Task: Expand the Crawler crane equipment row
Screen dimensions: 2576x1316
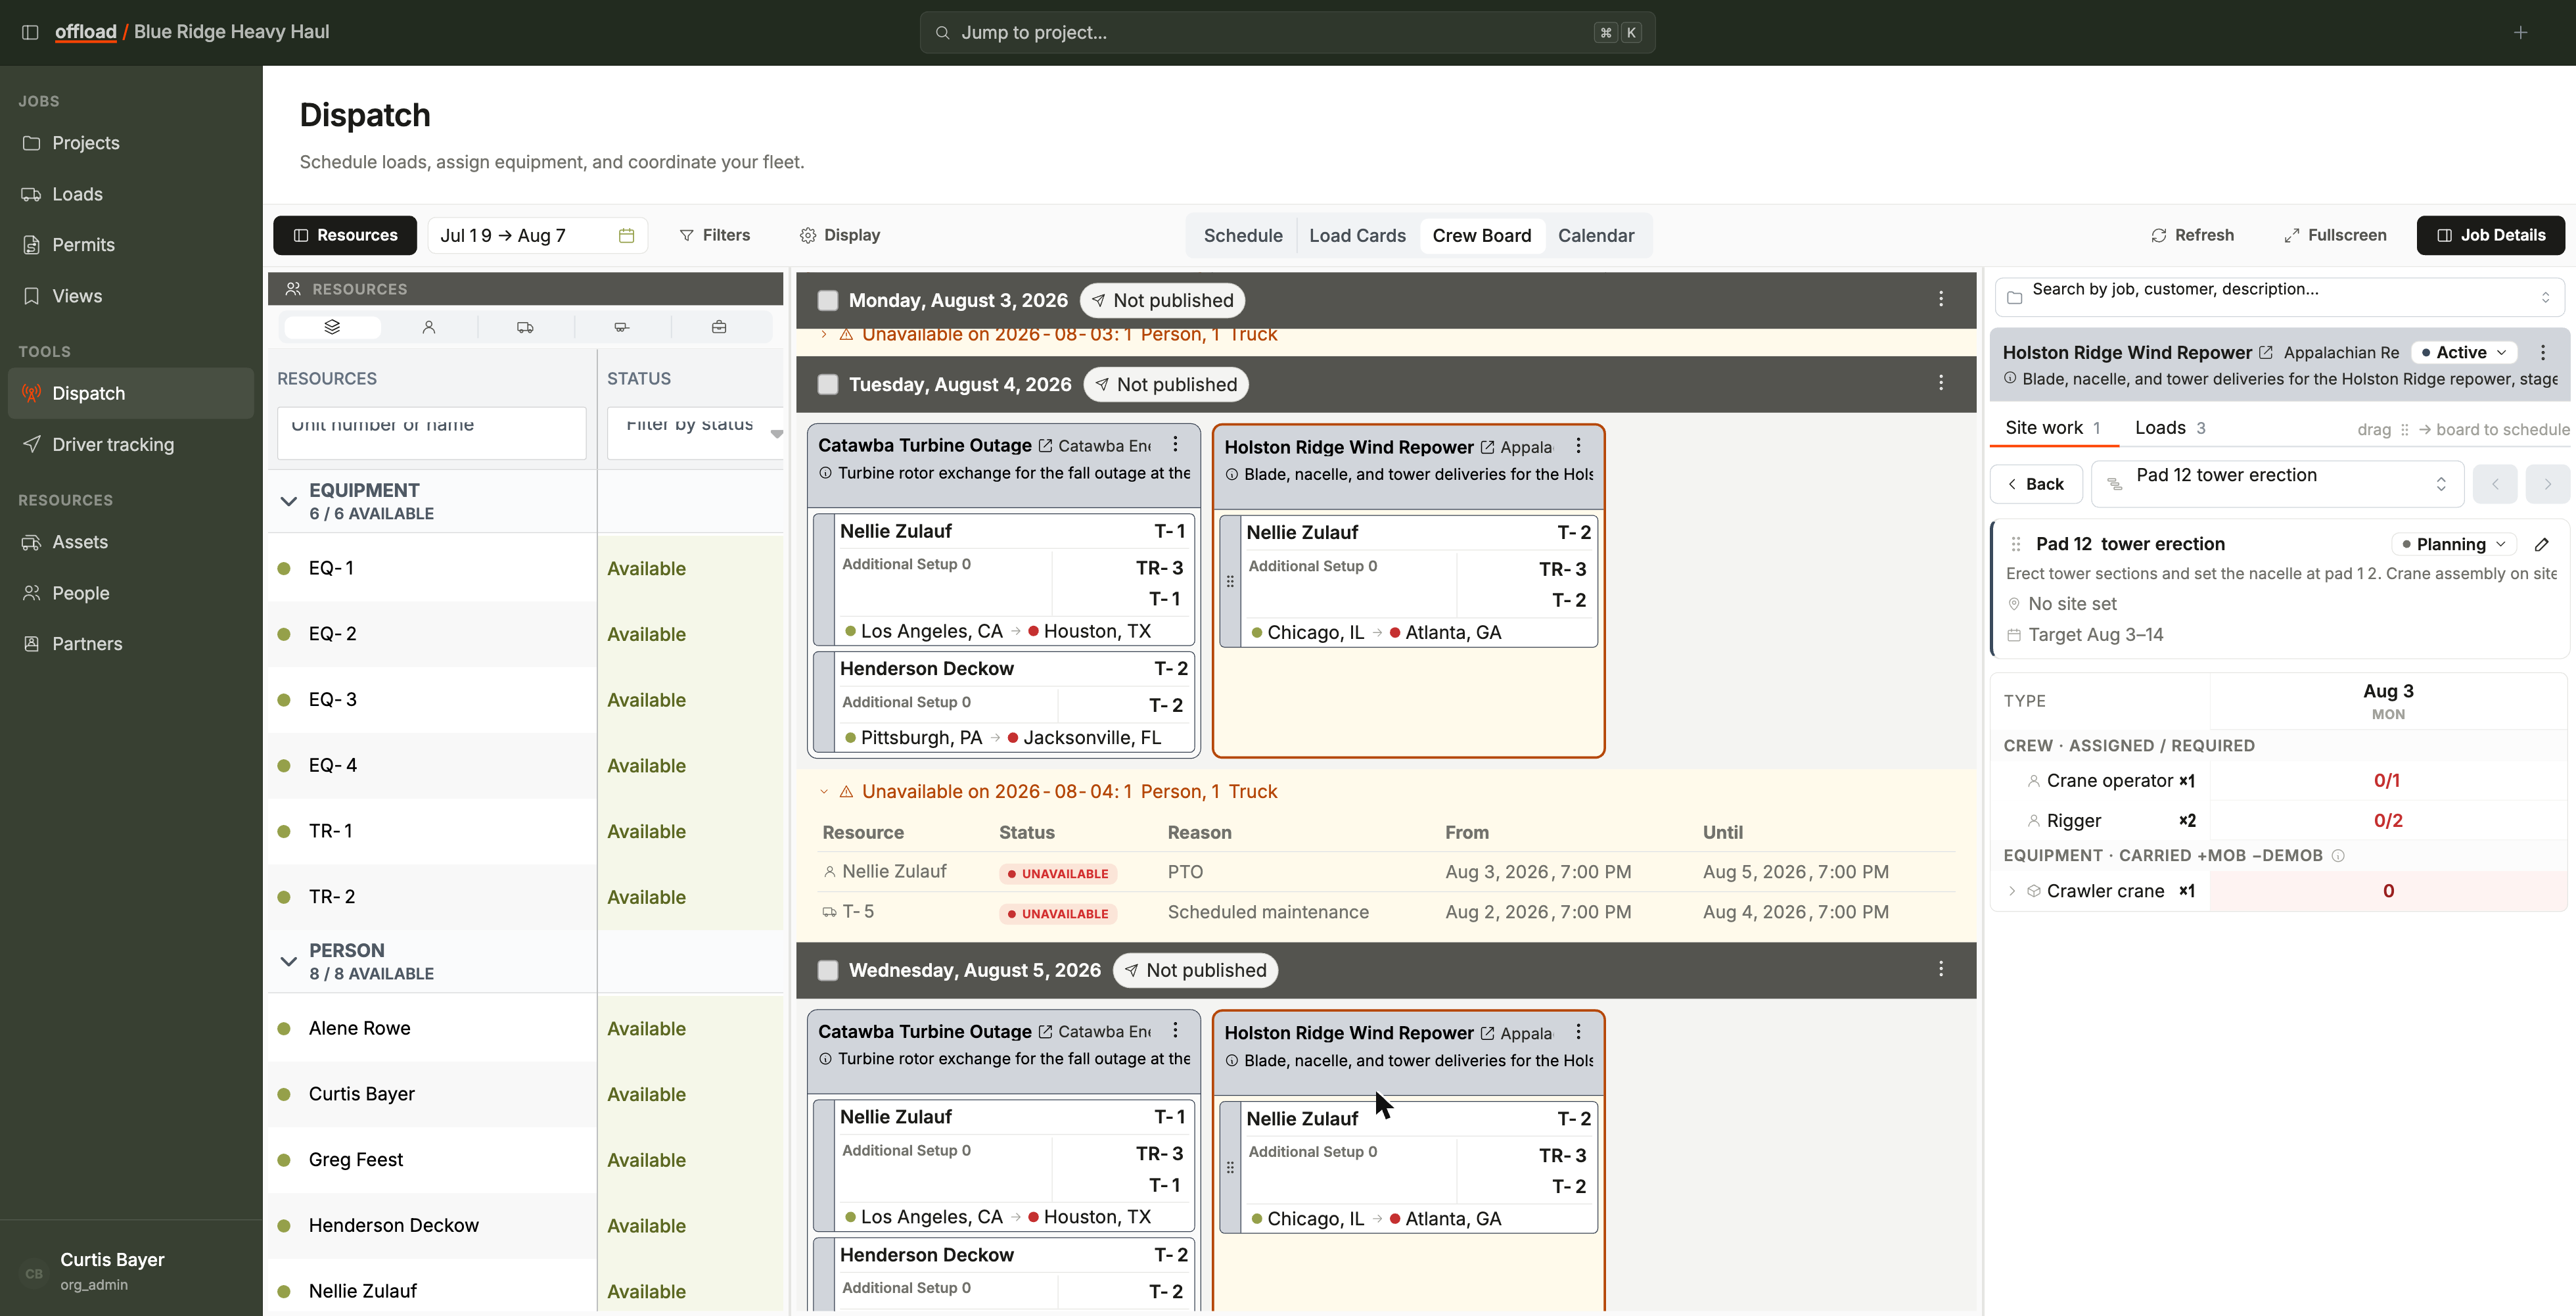Action: click(2012, 891)
